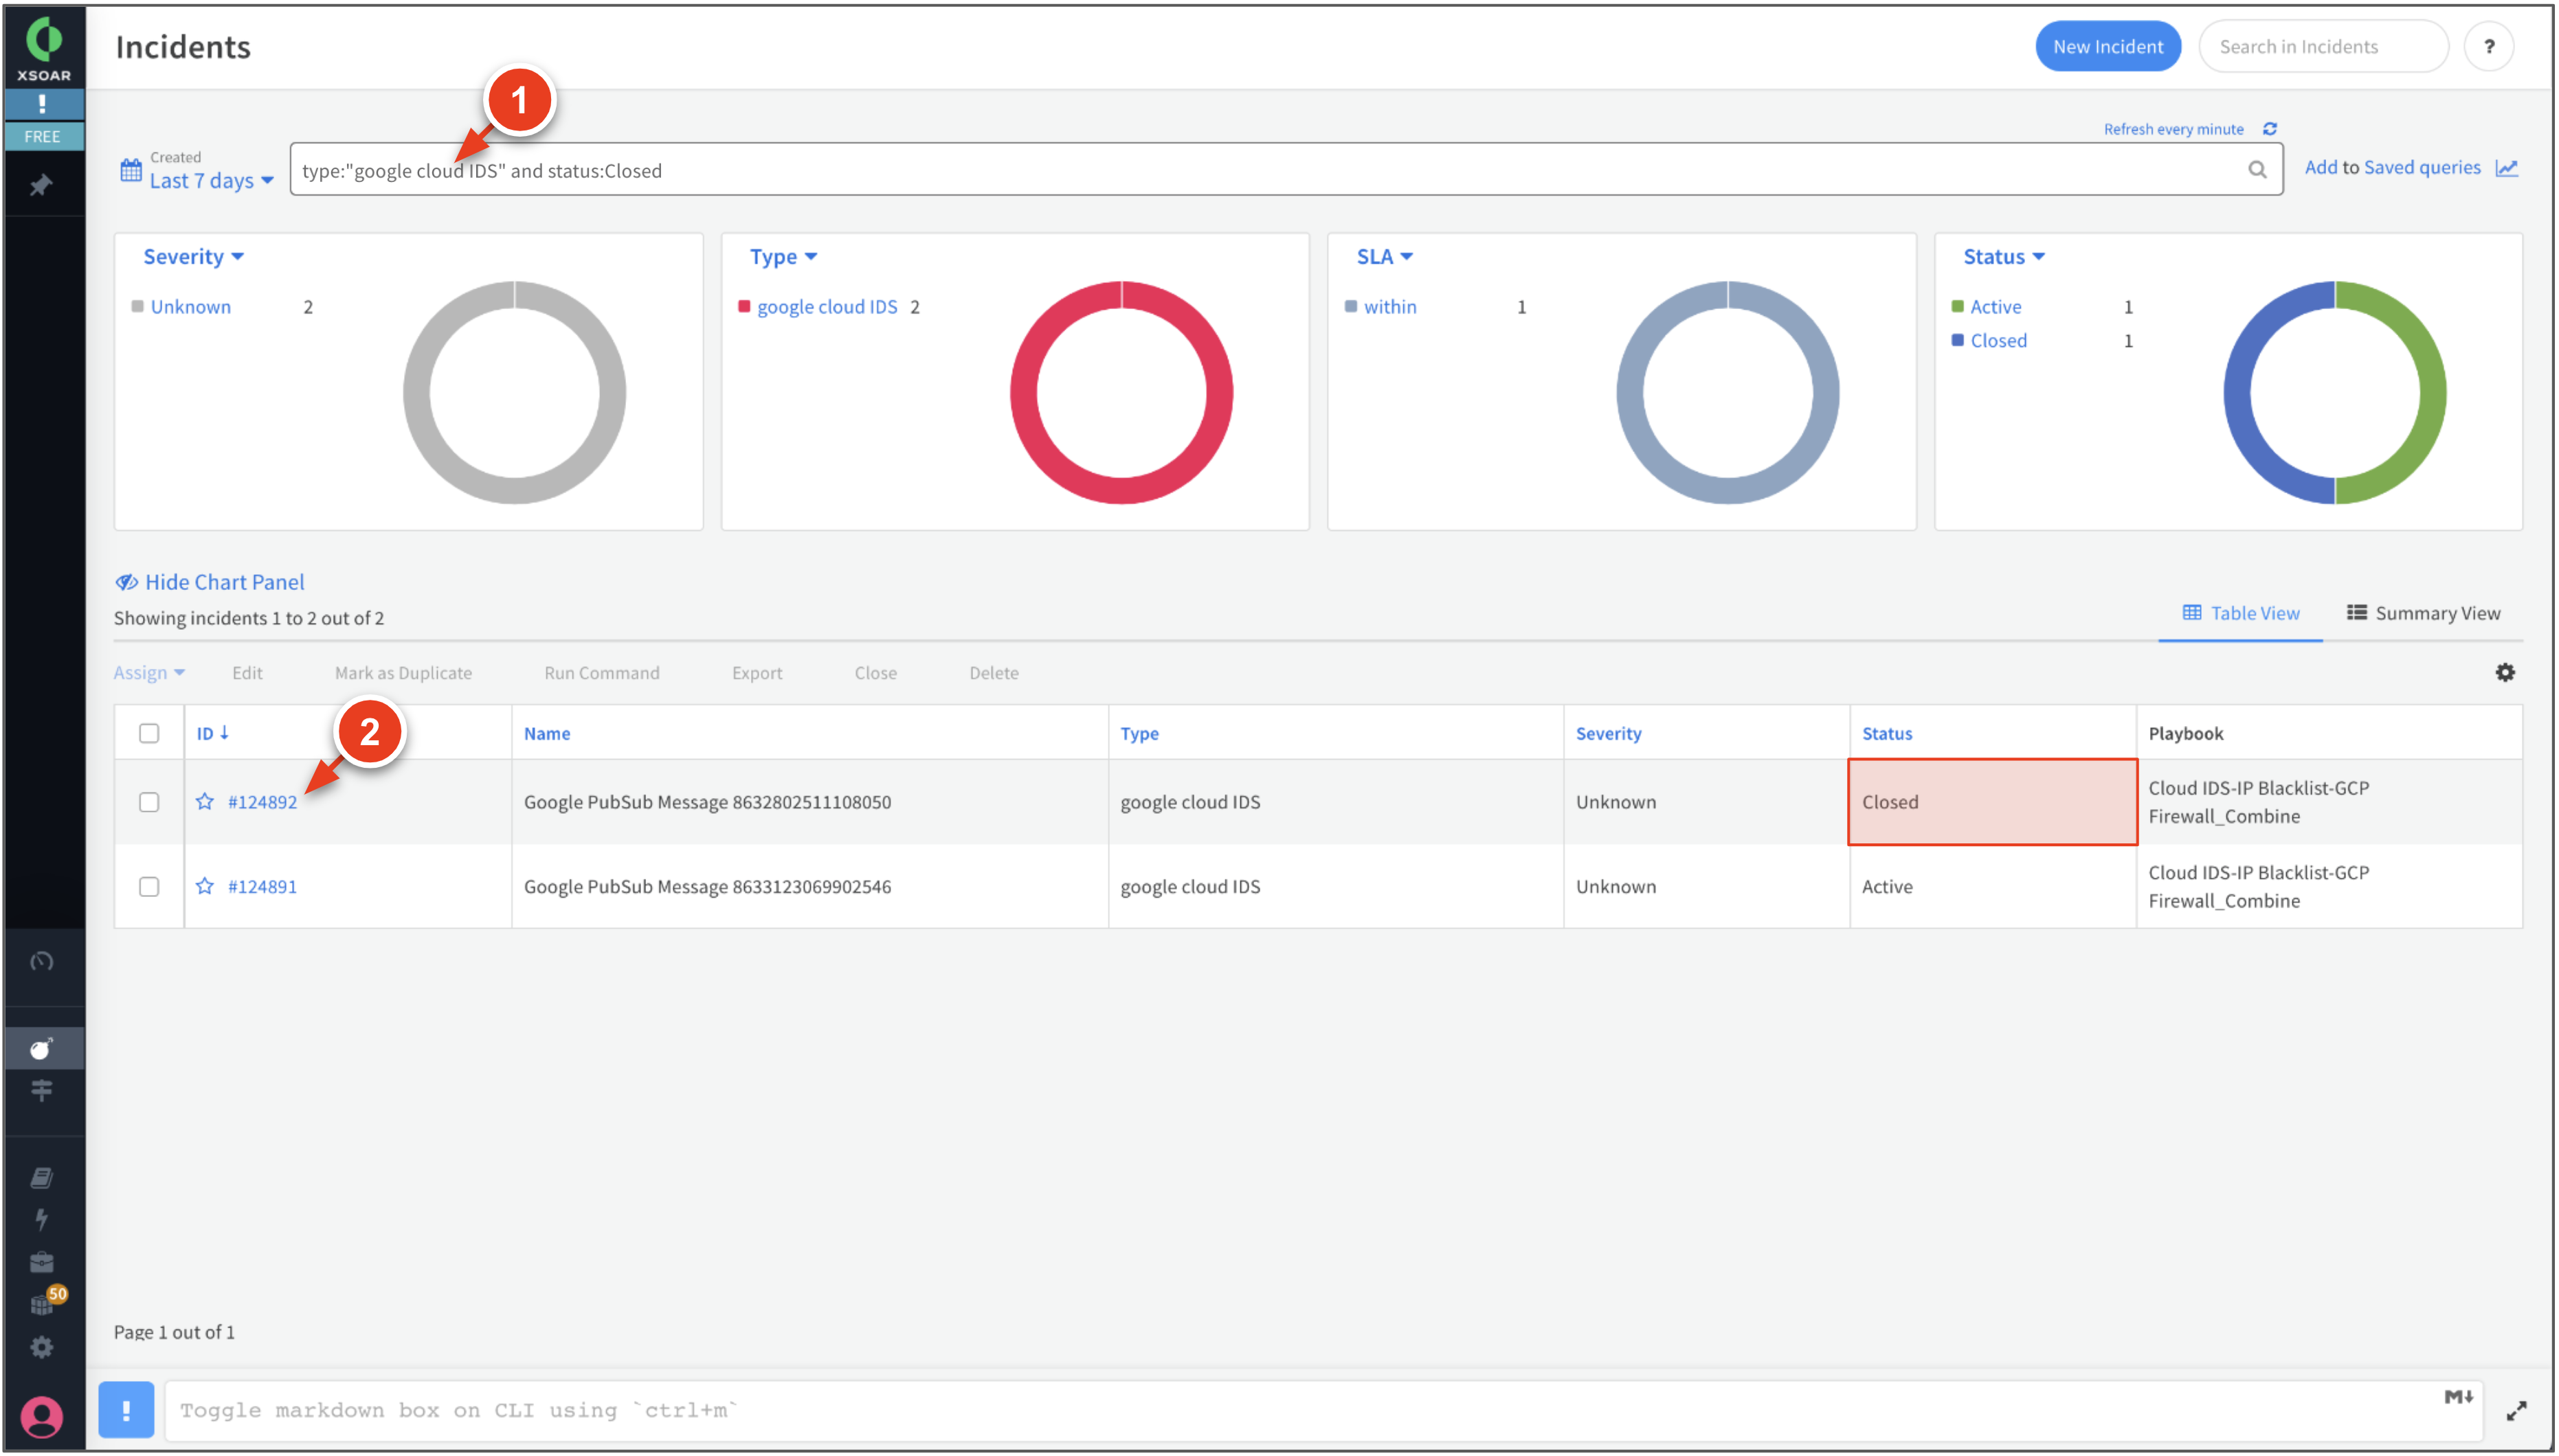Select checkbox for incident #124891
Viewport: 2559px width, 1456px height.
pyautogui.click(x=149, y=887)
